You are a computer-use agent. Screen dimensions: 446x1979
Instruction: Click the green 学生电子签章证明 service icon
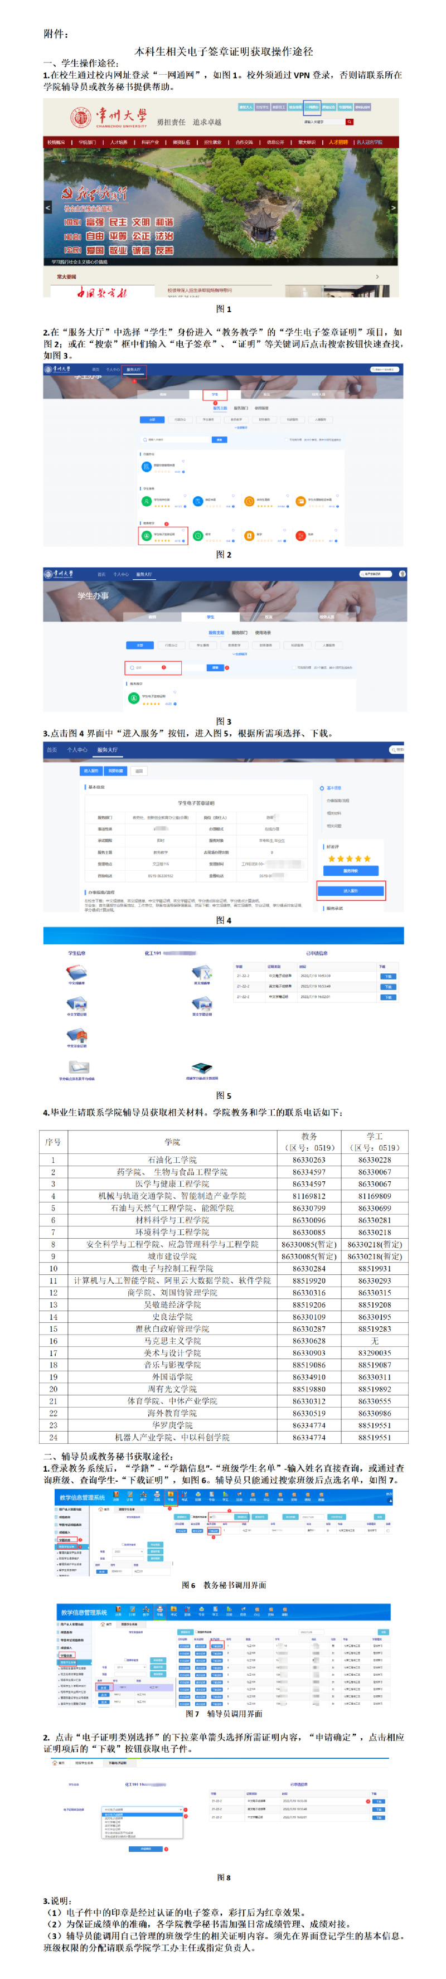point(147,536)
